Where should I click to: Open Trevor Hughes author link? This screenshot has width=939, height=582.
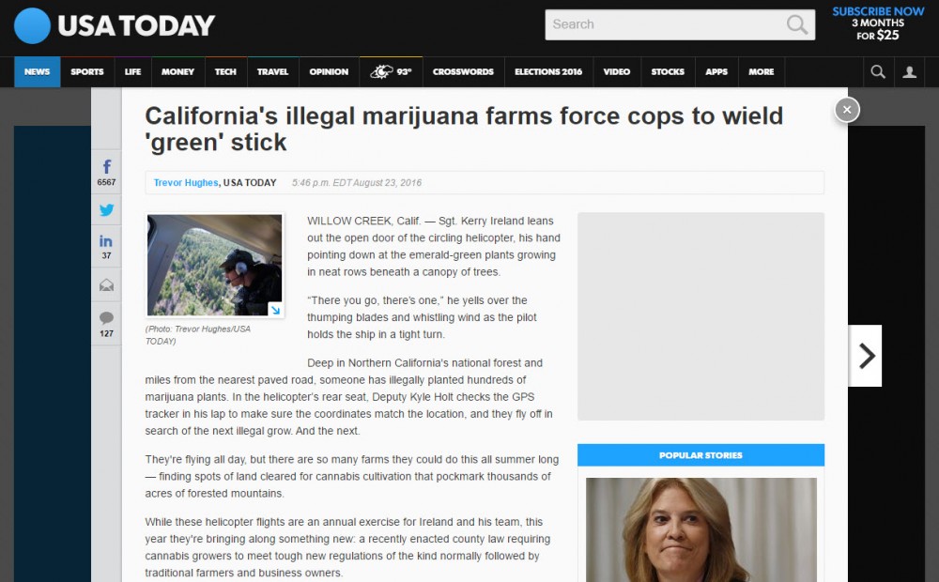(186, 183)
